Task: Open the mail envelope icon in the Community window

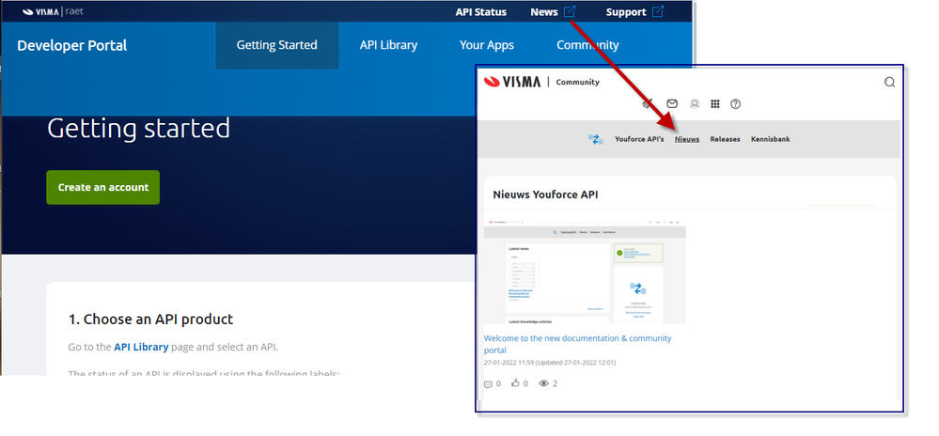Action: 672,103
